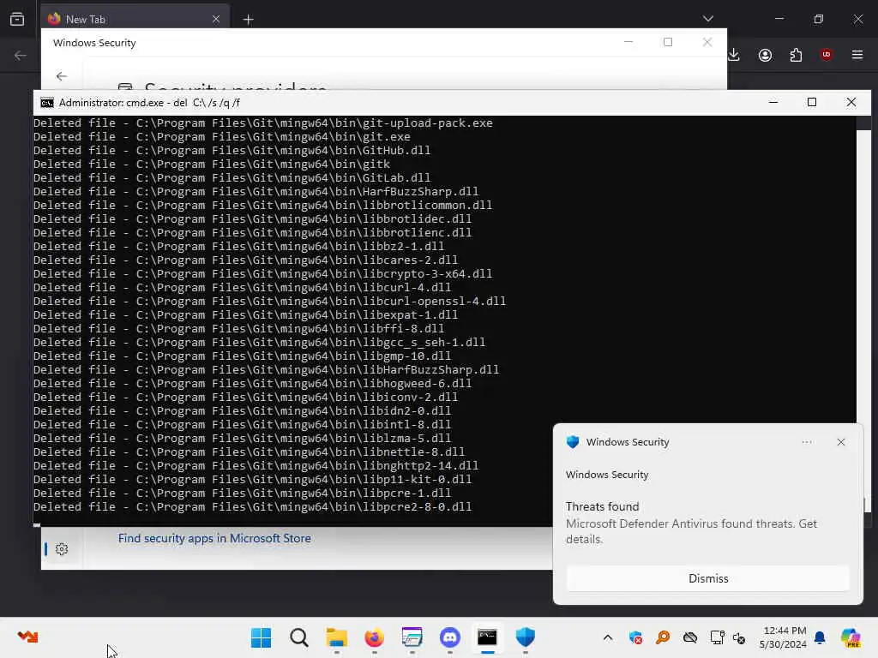Close the New Tab tab
This screenshot has height=658, width=878.
click(215, 19)
